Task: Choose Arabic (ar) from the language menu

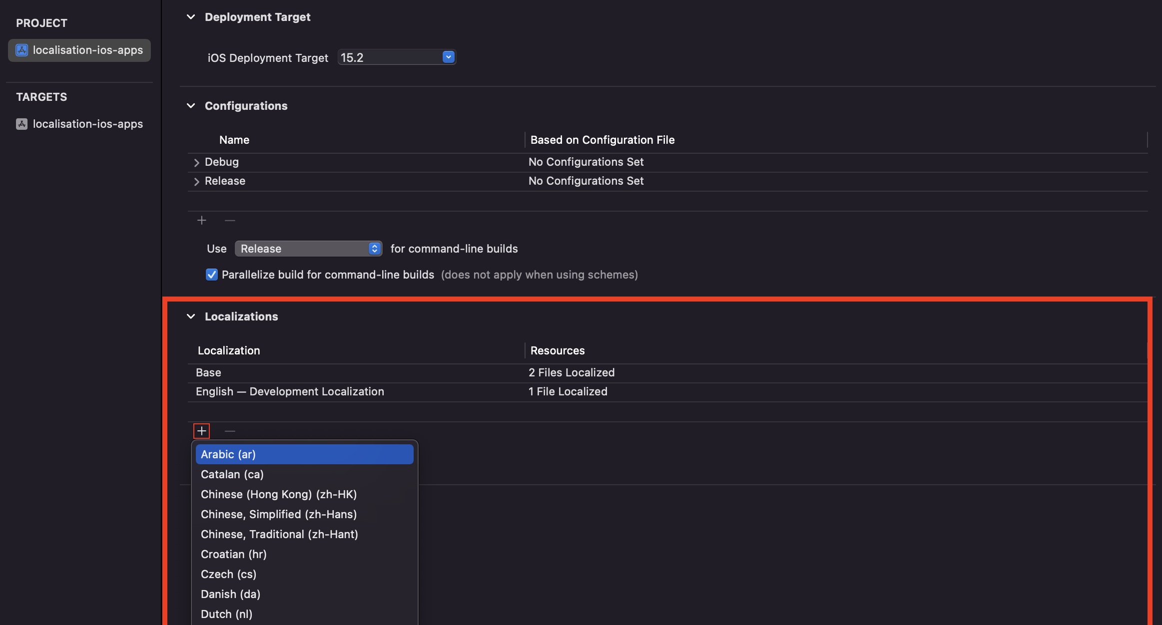Action: click(305, 454)
